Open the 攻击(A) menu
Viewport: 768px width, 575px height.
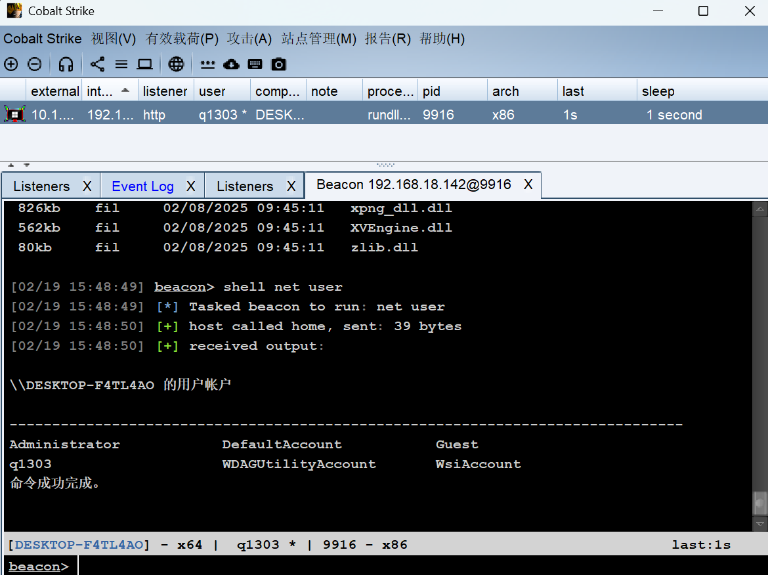click(x=249, y=39)
